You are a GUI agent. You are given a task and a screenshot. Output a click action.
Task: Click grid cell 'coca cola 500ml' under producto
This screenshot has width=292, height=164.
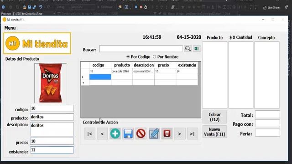coord(122,71)
